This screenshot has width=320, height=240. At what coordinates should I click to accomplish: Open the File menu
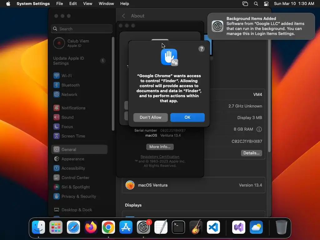[x=60, y=4]
